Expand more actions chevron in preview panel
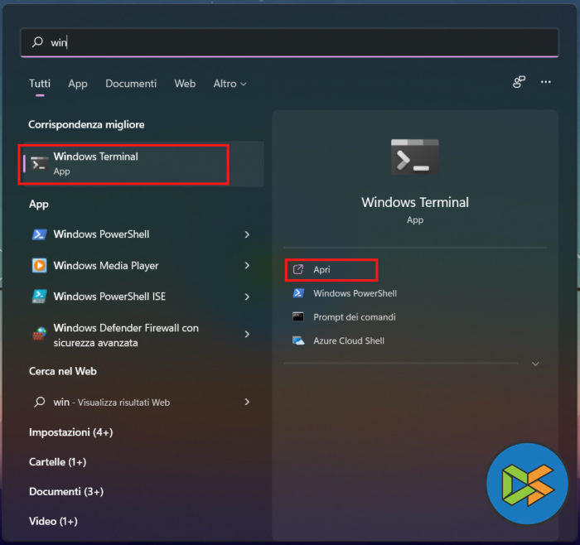 pos(535,364)
